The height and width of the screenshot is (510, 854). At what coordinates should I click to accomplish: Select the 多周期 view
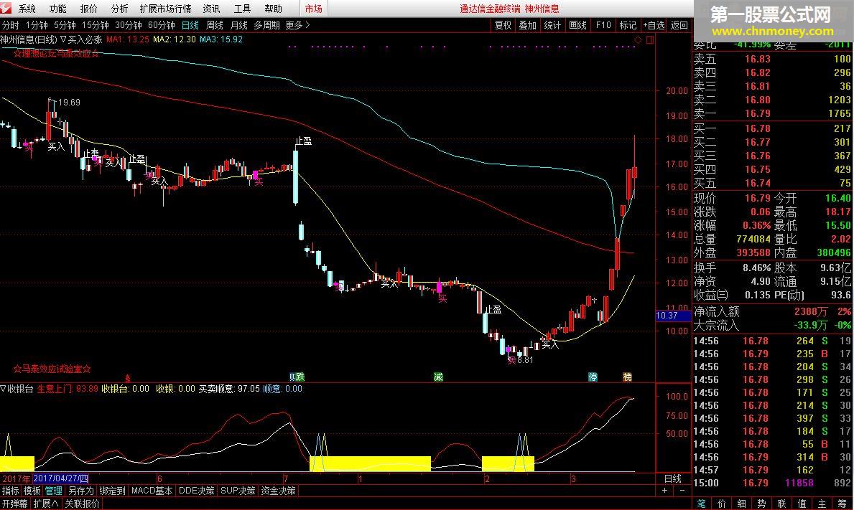[x=267, y=25]
